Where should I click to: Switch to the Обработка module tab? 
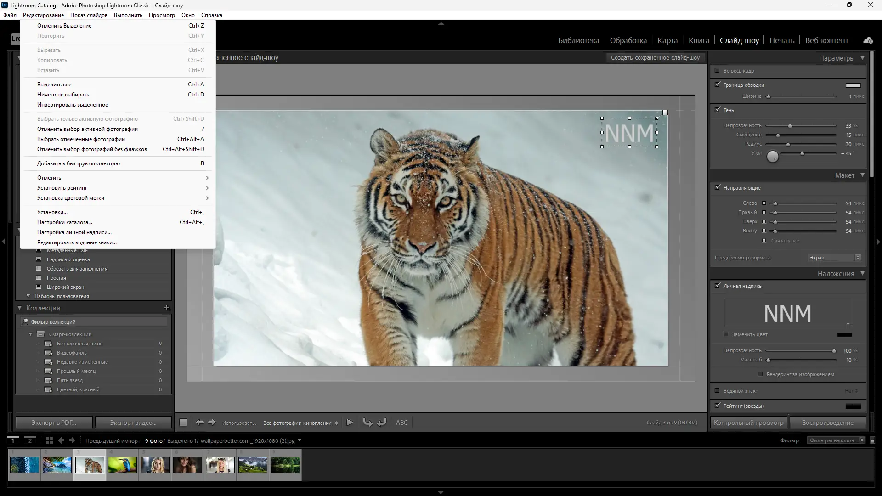pyautogui.click(x=628, y=40)
